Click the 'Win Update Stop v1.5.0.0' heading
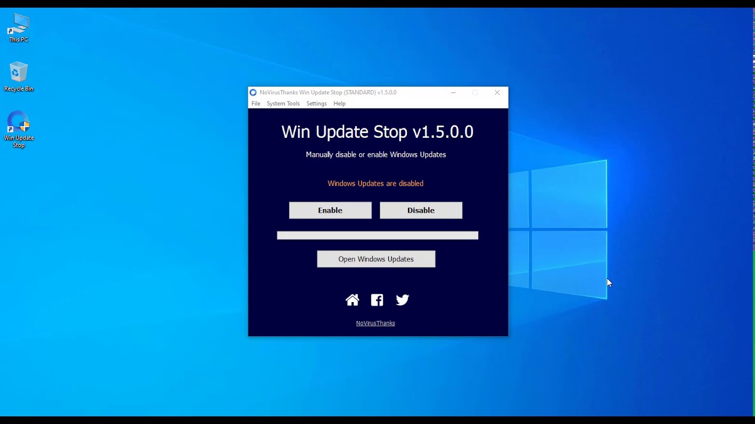The height and width of the screenshot is (424, 755). 377,132
